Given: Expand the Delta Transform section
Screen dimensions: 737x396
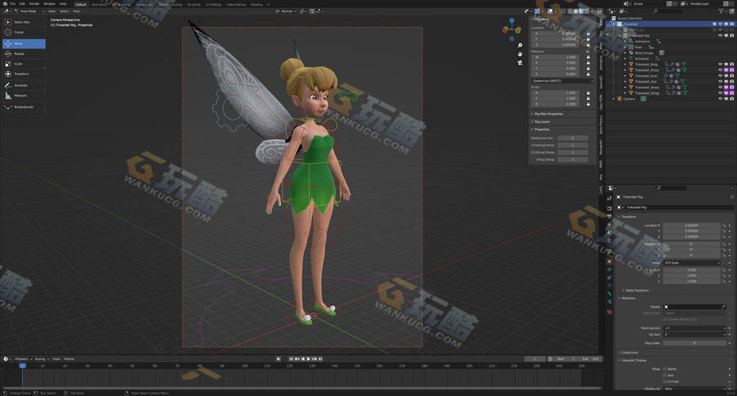Looking at the screenshot, I should [x=636, y=290].
